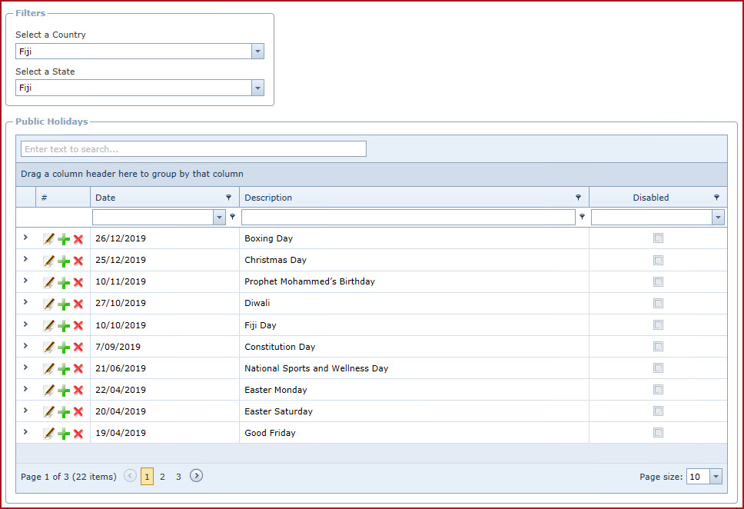Open the Description column header filter icon
The height and width of the screenshot is (509, 744).
pyautogui.click(x=578, y=198)
